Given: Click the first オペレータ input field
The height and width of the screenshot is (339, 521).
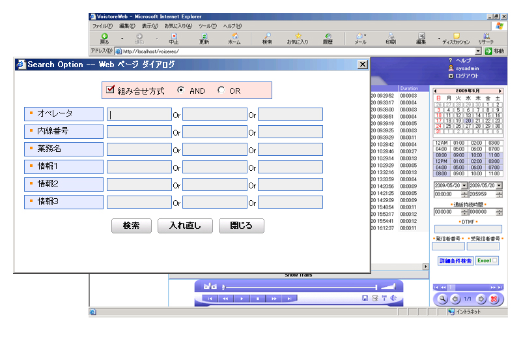Looking at the screenshot, I should pos(139,114).
